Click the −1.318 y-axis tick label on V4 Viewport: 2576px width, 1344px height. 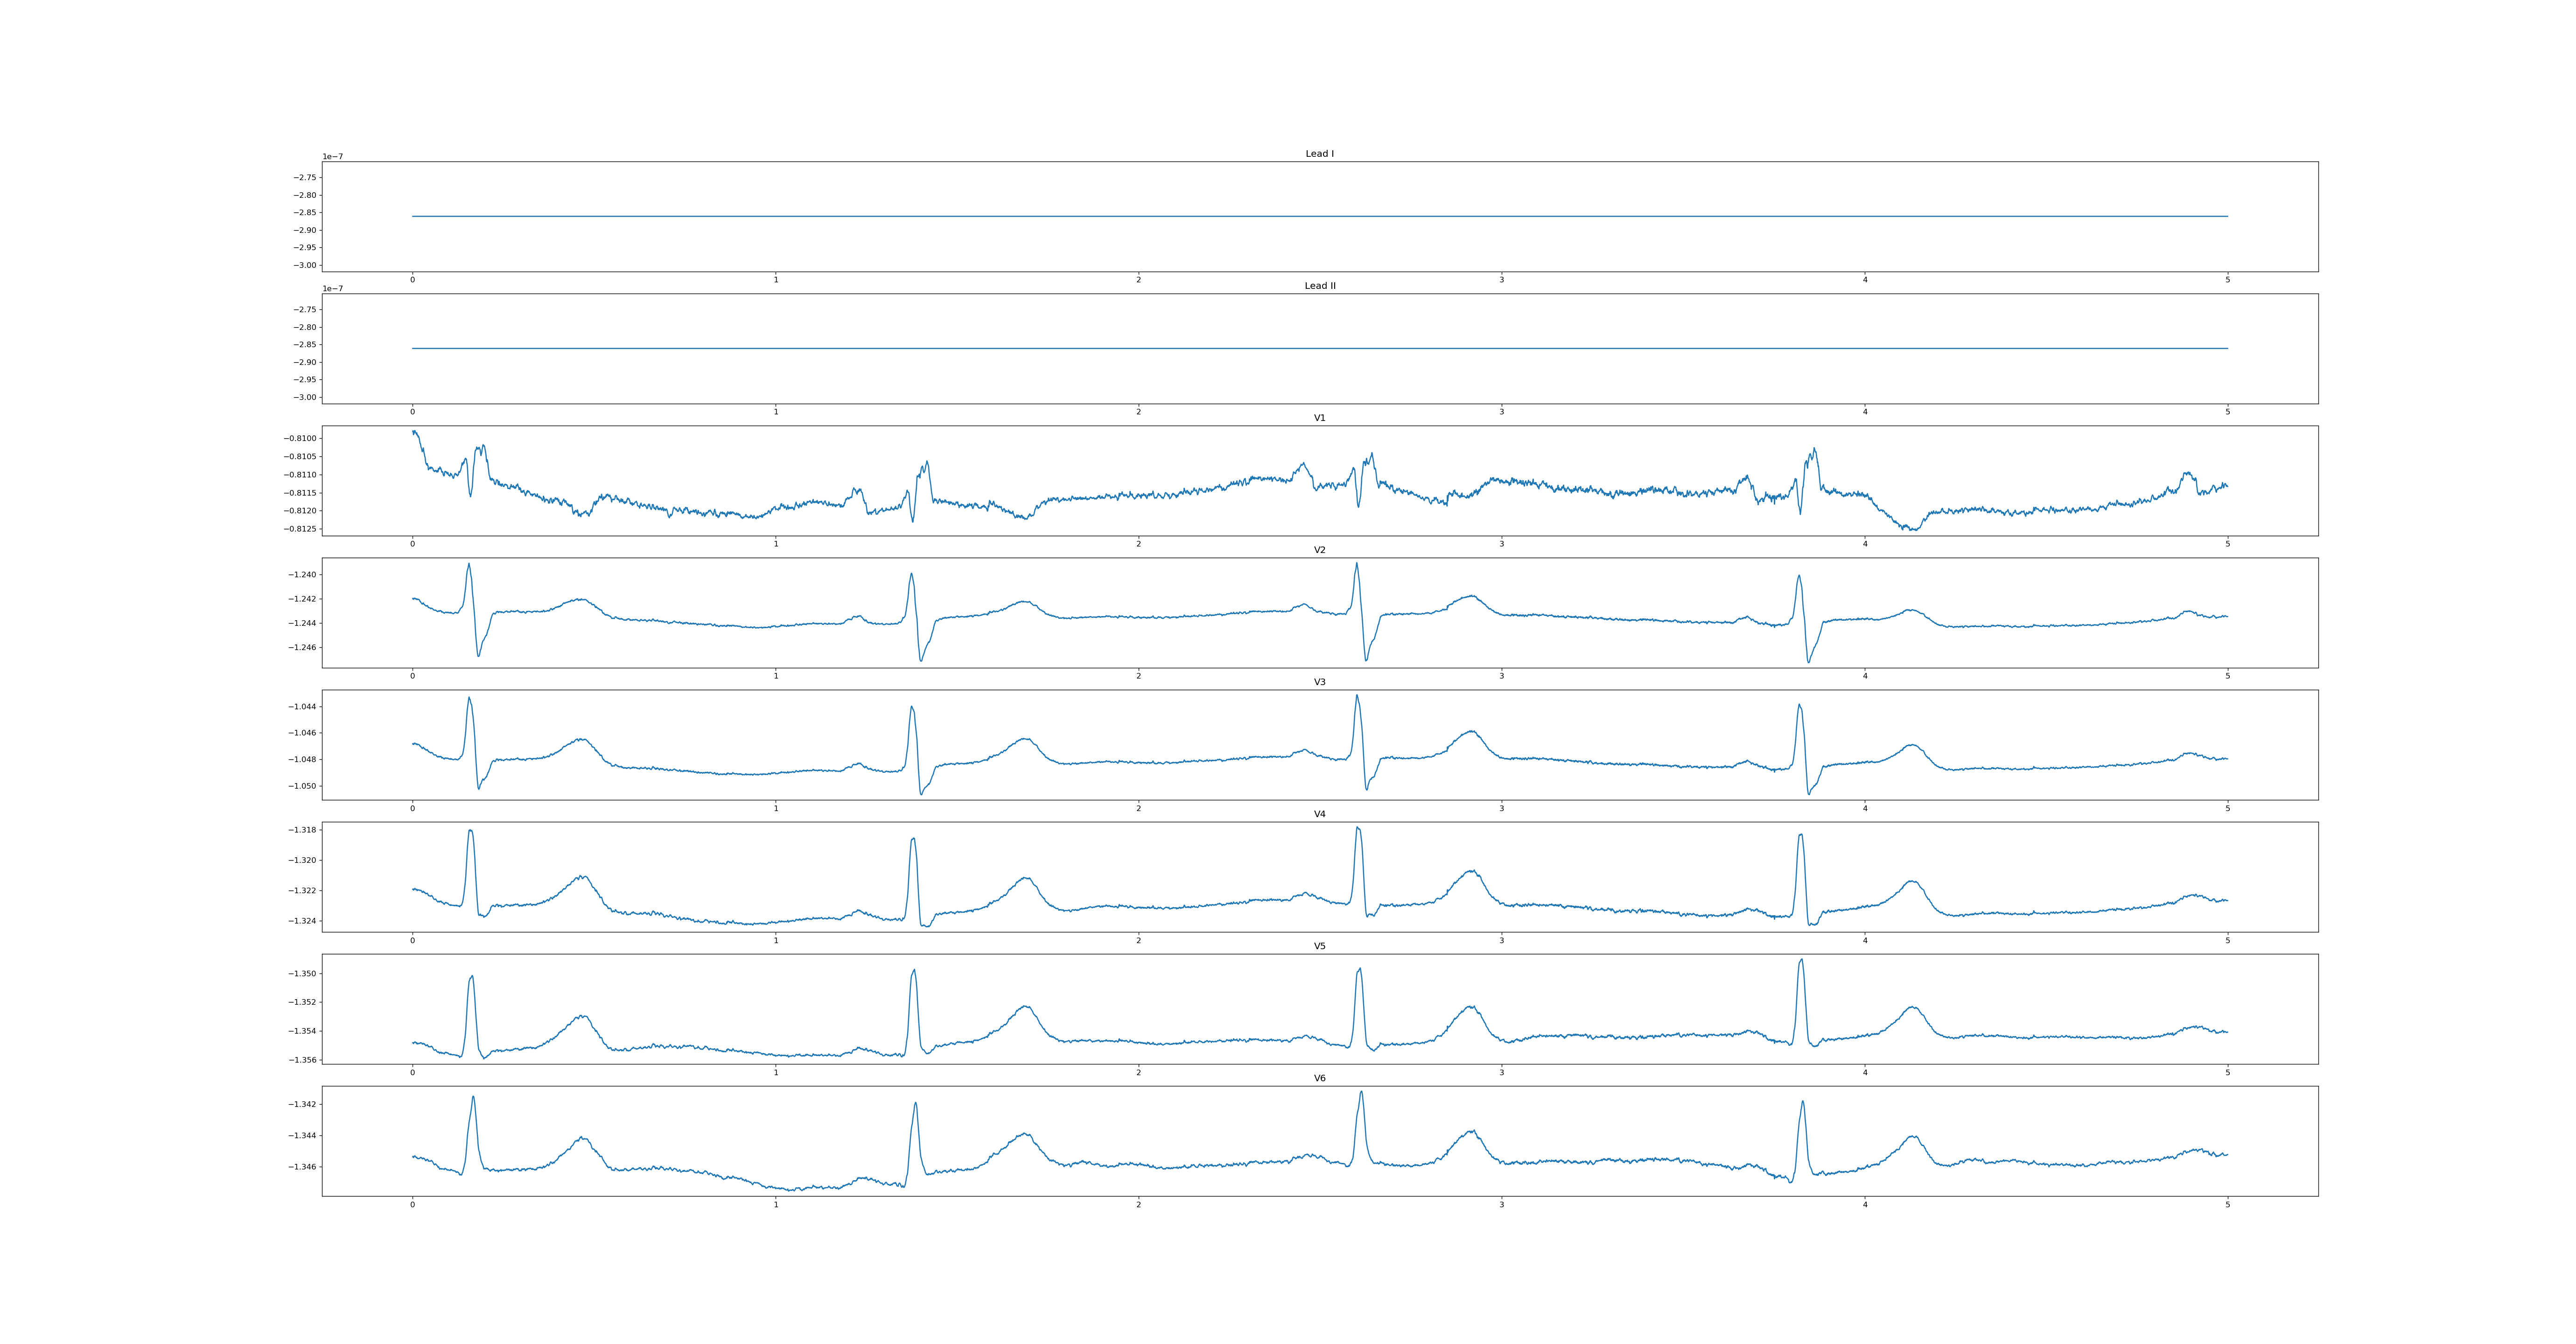coord(303,830)
